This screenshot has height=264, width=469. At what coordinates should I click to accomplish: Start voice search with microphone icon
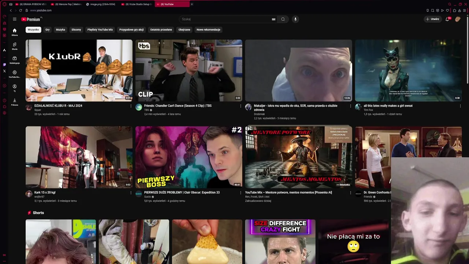click(295, 19)
